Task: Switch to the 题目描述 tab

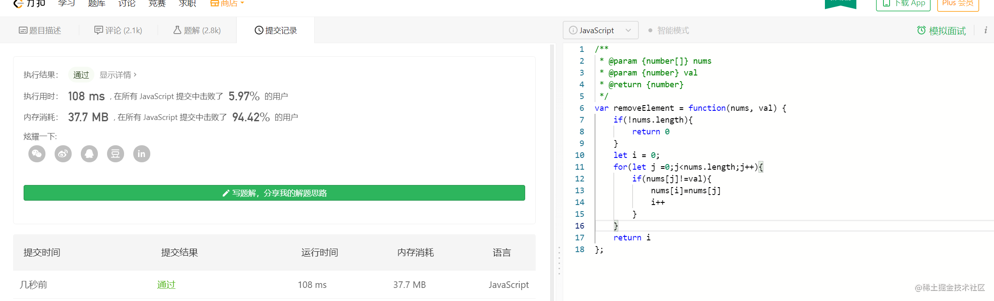Action: point(40,31)
